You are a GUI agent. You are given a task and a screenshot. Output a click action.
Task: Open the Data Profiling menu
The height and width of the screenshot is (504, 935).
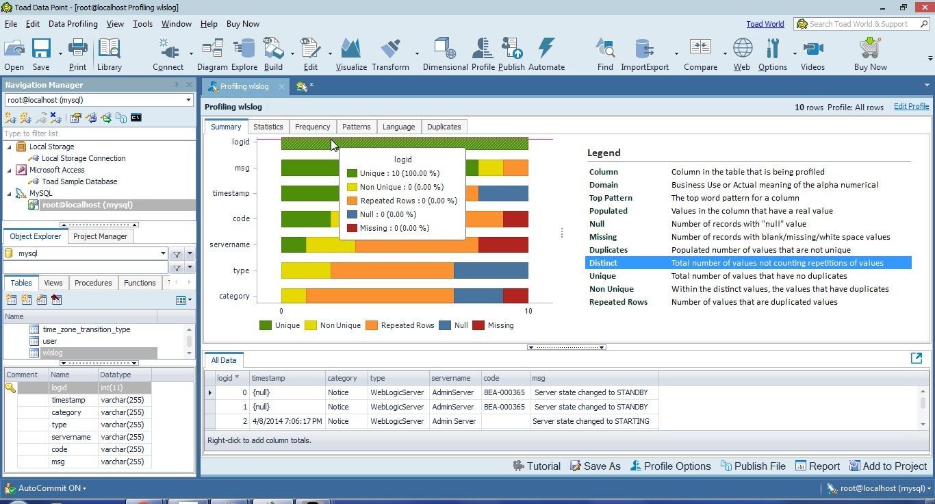click(73, 23)
